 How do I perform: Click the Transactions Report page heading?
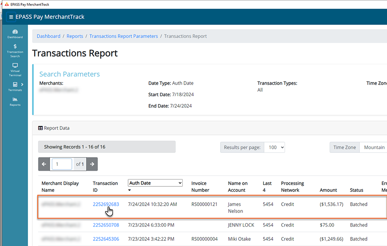[x=75, y=53]
